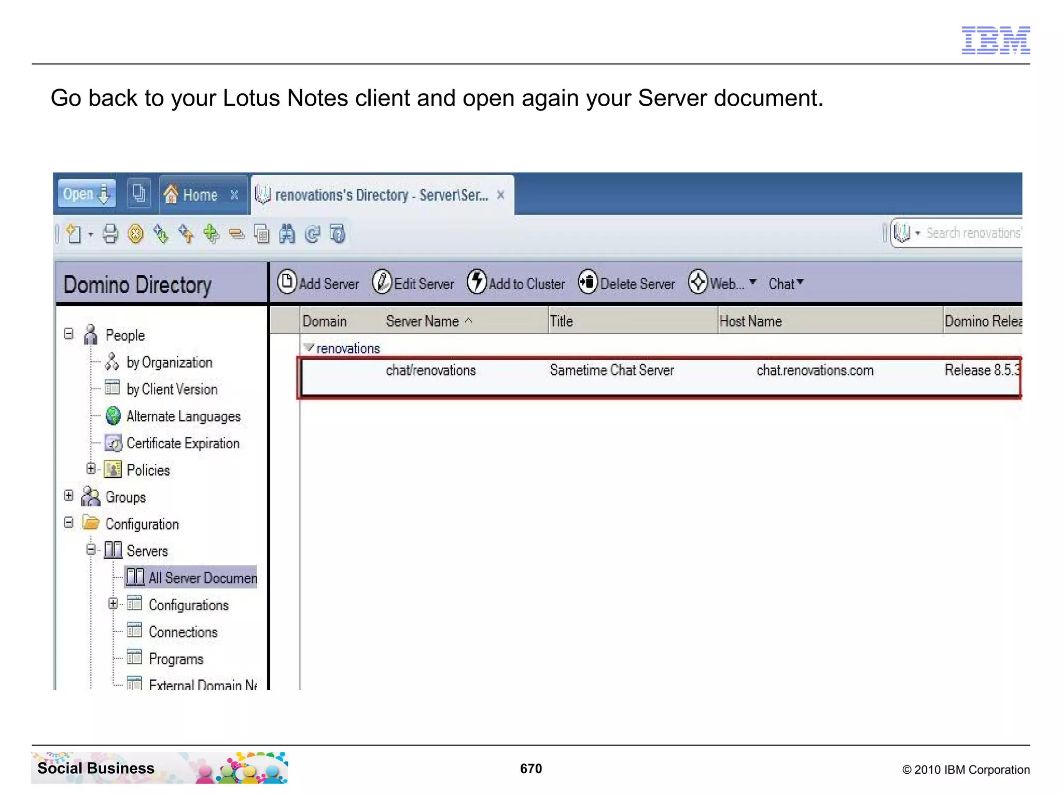Screen dimensions: 1062x796
Task: Click the binoculars search icon
Action: [x=287, y=234]
